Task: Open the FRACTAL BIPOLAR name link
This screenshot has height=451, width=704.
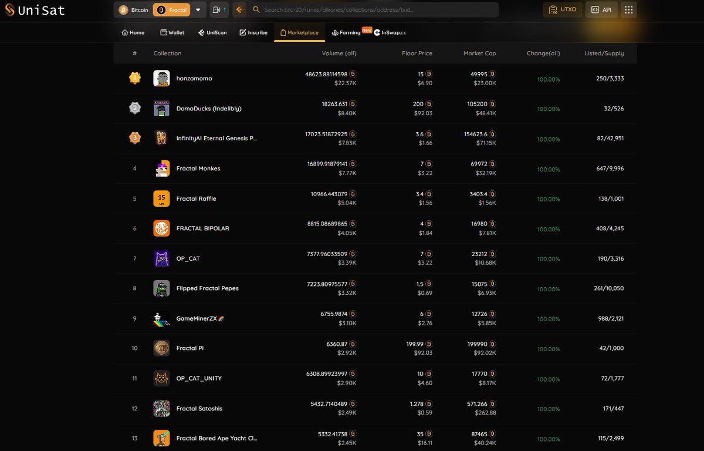Action: (202, 228)
